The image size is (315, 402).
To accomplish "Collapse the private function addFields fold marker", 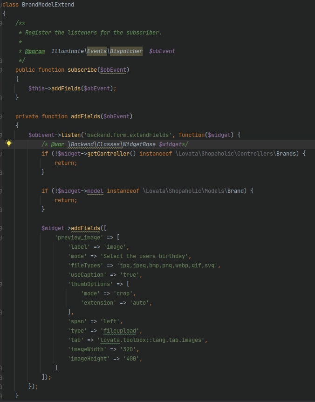I will (1, 116).
